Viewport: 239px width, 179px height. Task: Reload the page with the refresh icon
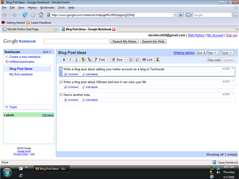pos(25,15)
